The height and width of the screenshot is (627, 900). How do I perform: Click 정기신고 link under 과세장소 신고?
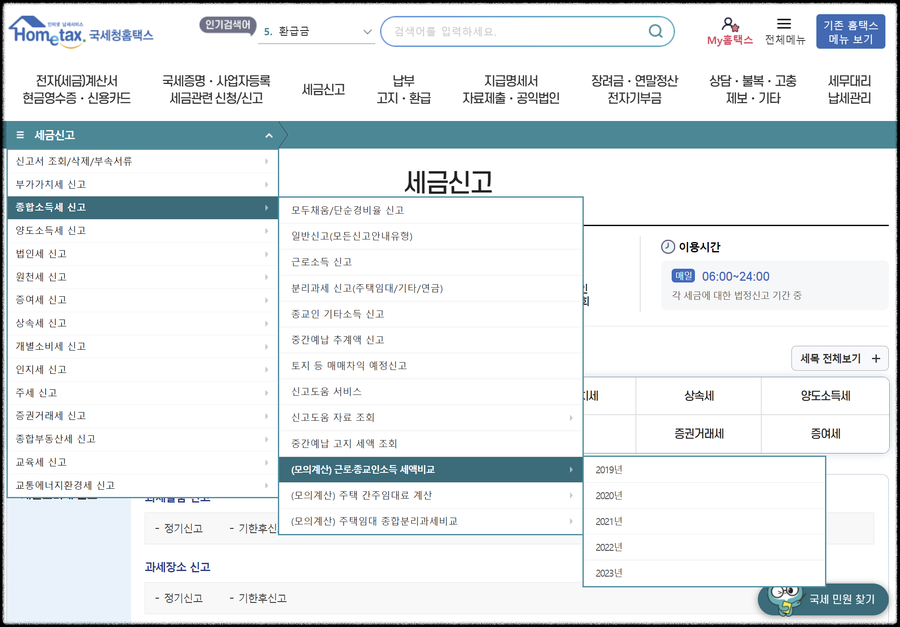[x=183, y=598]
